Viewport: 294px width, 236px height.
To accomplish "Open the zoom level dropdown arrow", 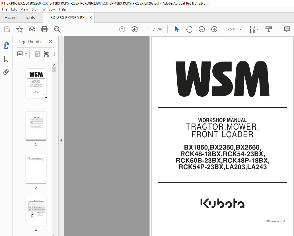I will 240,29.
